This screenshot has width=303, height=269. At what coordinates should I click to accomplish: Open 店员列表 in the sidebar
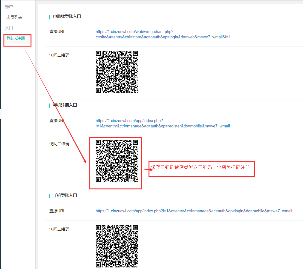coord(14,17)
